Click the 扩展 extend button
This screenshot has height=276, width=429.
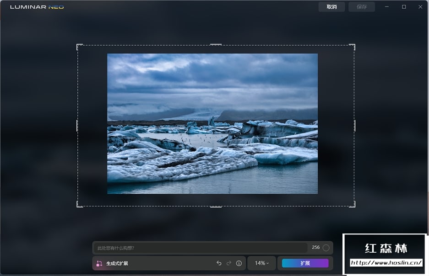click(x=305, y=263)
